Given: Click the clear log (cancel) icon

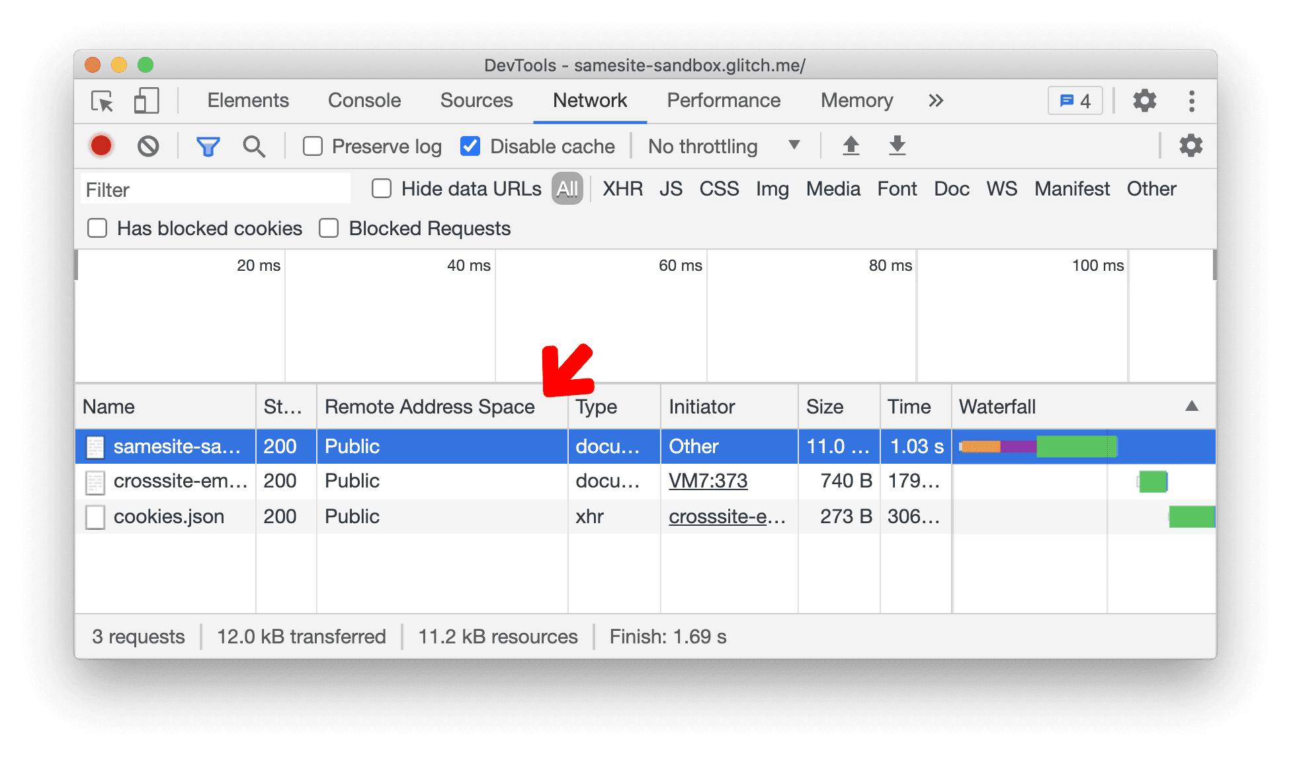Looking at the screenshot, I should coord(148,146).
